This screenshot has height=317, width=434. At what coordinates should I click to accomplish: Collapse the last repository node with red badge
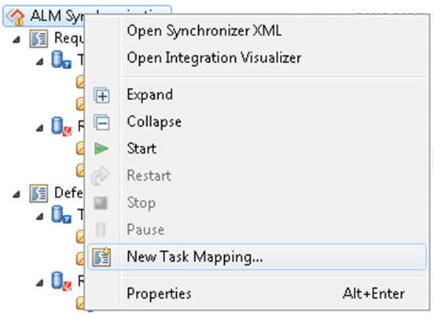point(39,282)
